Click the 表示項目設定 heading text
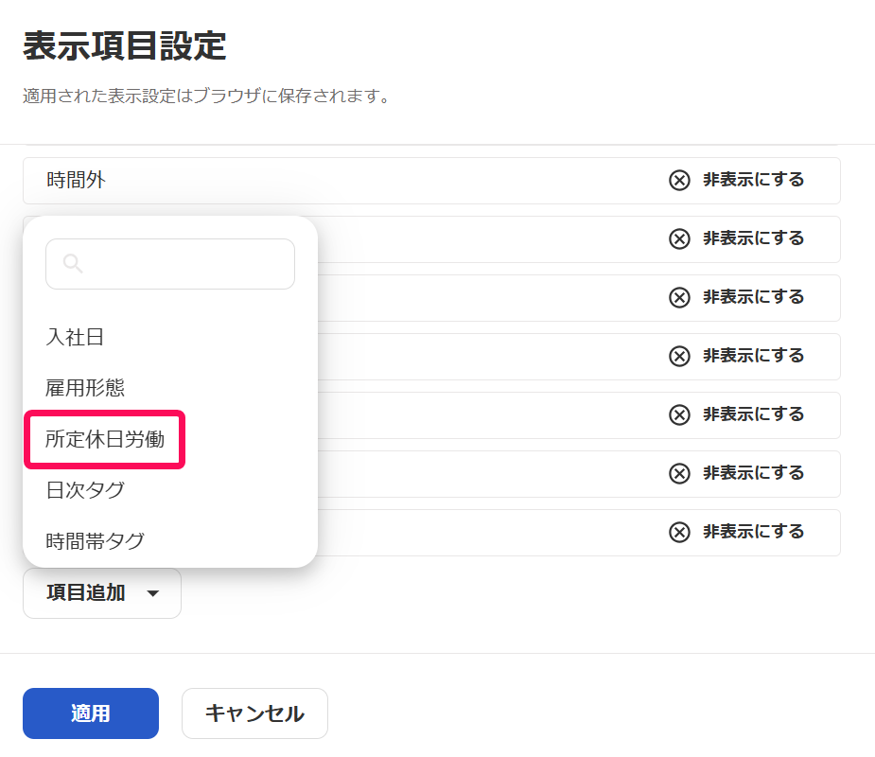Viewport: 875px width, 757px height. (x=125, y=45)
